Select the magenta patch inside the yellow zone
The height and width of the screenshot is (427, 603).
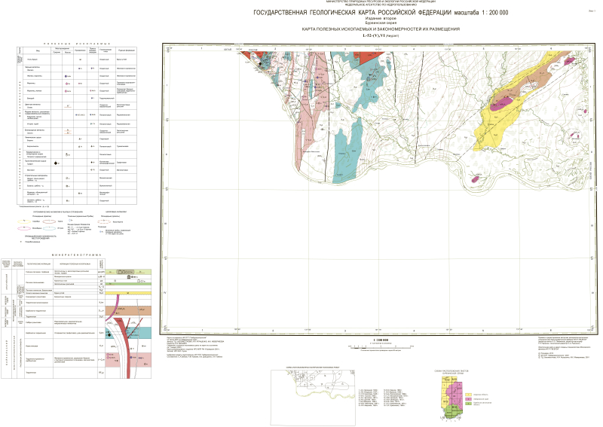[x=504, y=102]
